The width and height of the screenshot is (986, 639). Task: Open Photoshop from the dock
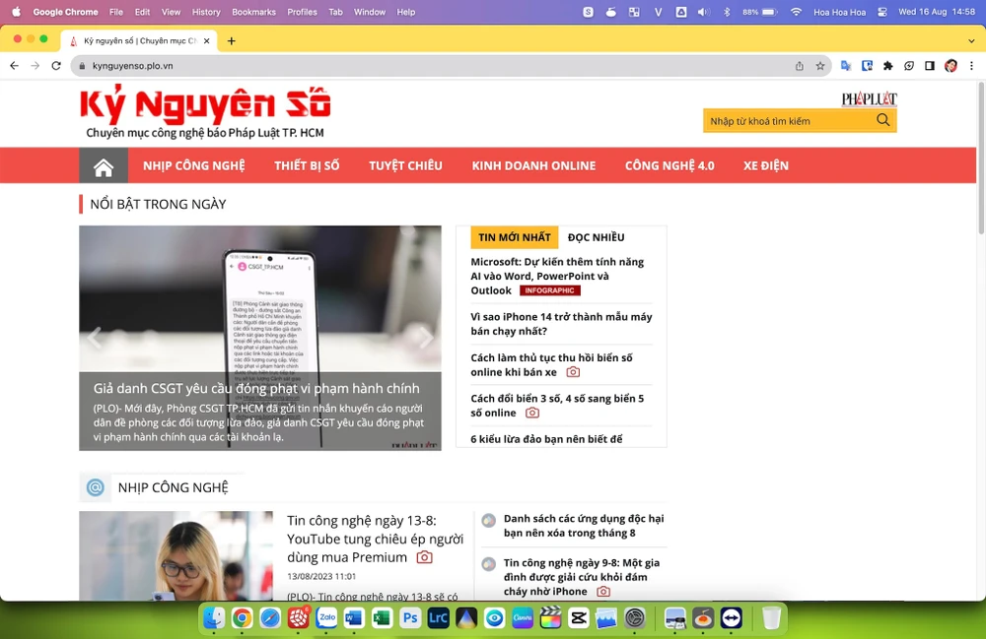pos(410,618)
